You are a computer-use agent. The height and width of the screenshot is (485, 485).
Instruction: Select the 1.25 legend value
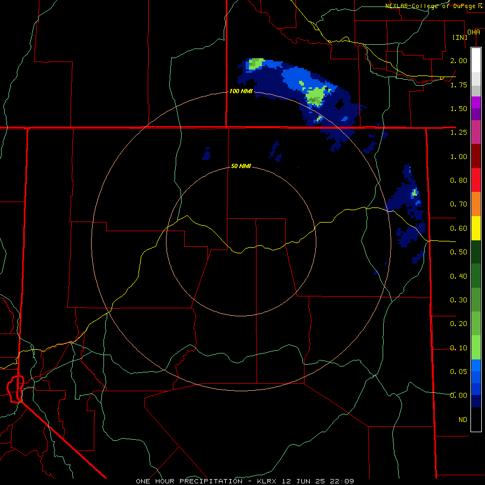(x=459, y=133)
